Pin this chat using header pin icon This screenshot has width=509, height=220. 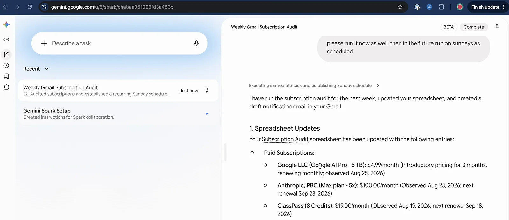click(x=497, y=27)
